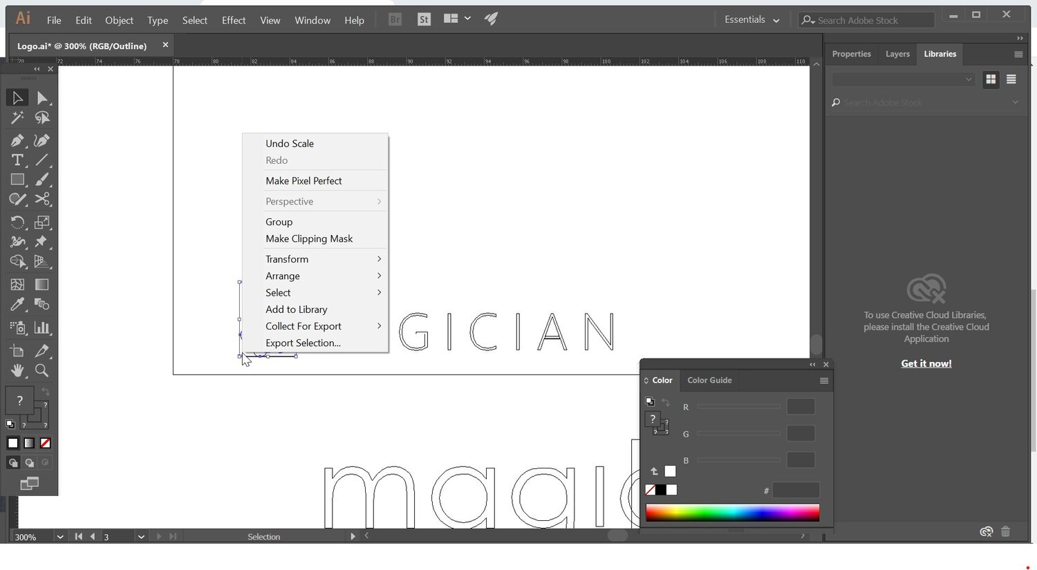This screenshot has height=570, width=1037.
Task: Go to the last artboard
Action: [173, 537]
